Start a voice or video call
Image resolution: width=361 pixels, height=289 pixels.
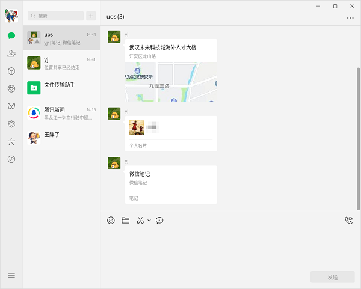click(348, 221)
